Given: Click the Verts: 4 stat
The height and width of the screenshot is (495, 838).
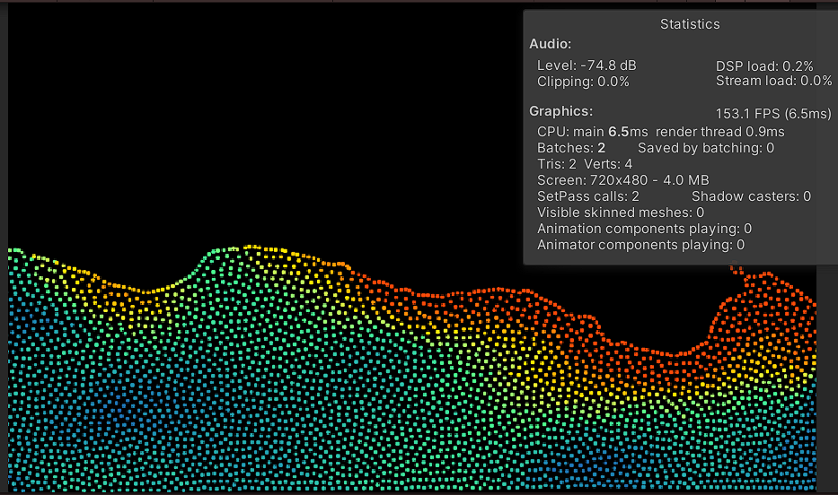Looking at the screenshot, I should [x=608, y=164].
